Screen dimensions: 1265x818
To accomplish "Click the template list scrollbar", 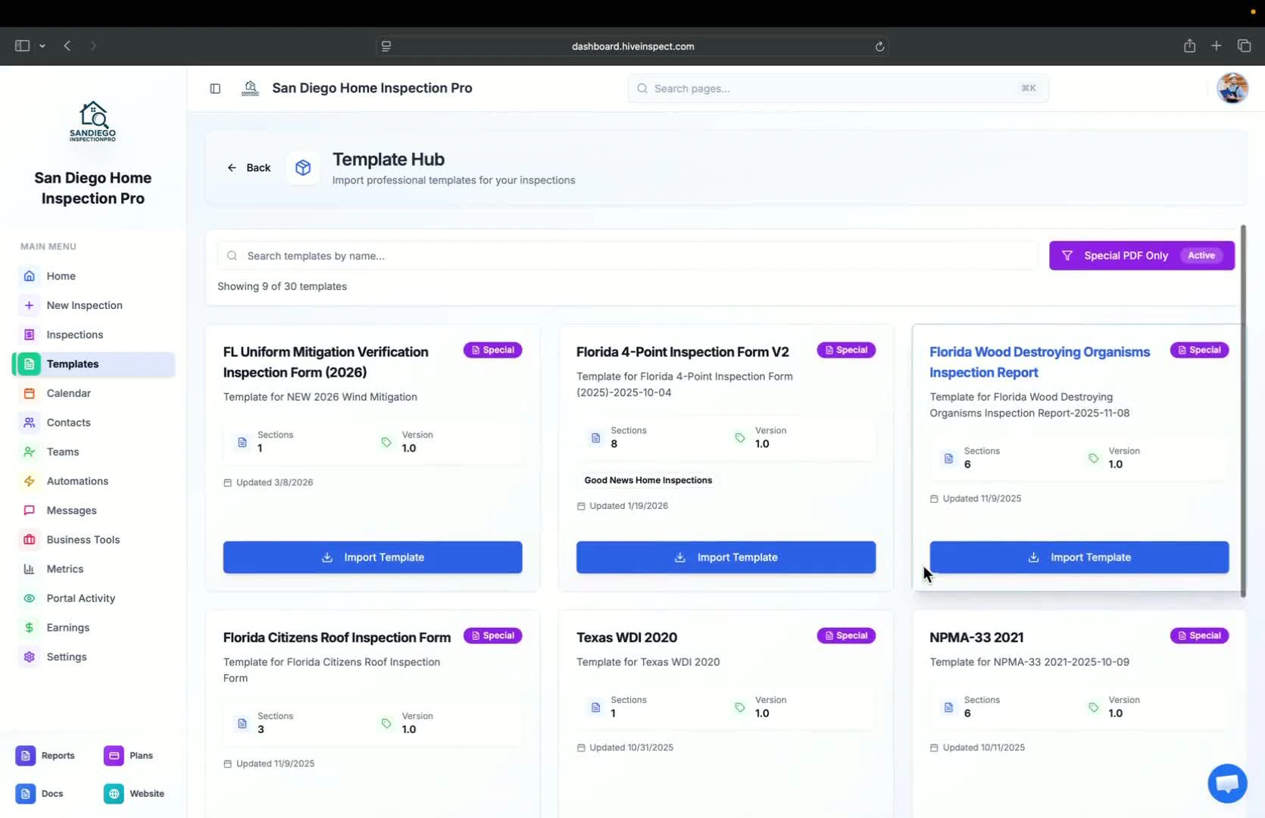I will point(1243,411).
